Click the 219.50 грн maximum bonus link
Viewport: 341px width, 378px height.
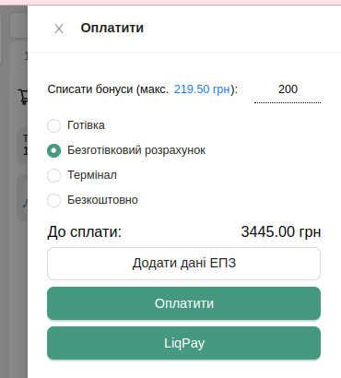202,89
